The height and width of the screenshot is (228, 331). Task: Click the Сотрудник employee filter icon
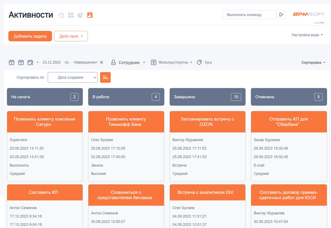pyautogui.click(x=113, y=62)
